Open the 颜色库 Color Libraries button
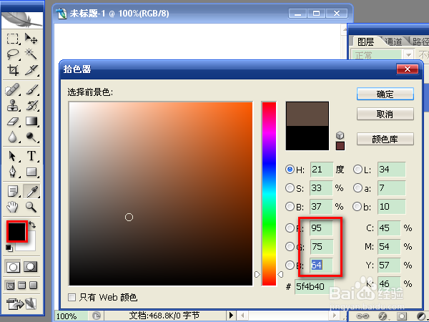Viewport: 429px width, 322px height. click(385, 139)
